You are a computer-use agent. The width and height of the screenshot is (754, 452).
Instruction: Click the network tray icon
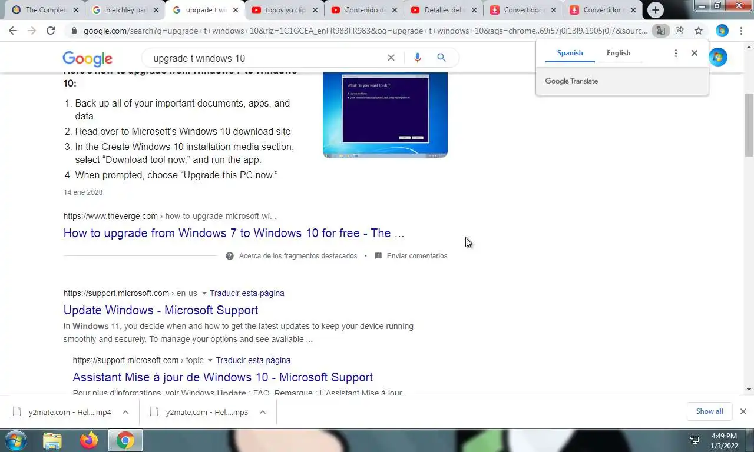point(695,440)
